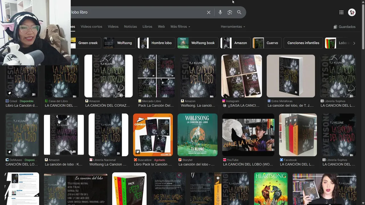365x205 pixels.
Task: Click the '¡¡SAGA LA CANCI...' Instagram title
Action: tap(241, 106)
